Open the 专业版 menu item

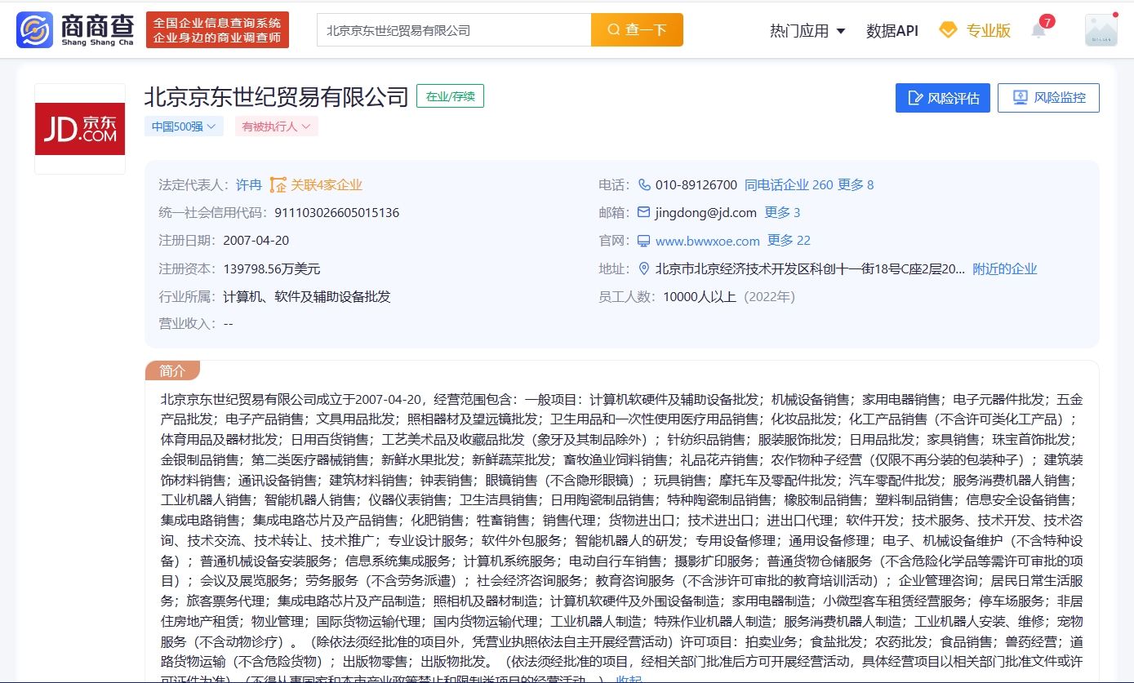[x=989, y=31]
